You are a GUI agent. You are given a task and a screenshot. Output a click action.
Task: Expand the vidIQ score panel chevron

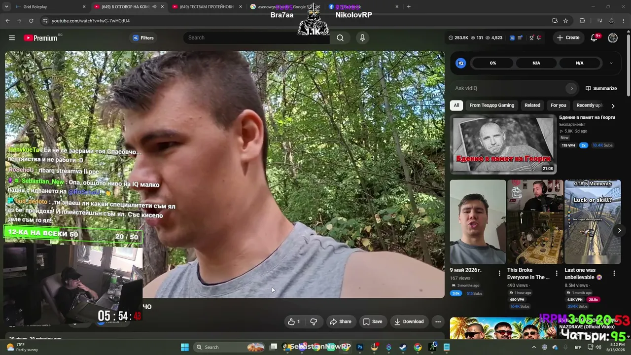click(611, 63)
